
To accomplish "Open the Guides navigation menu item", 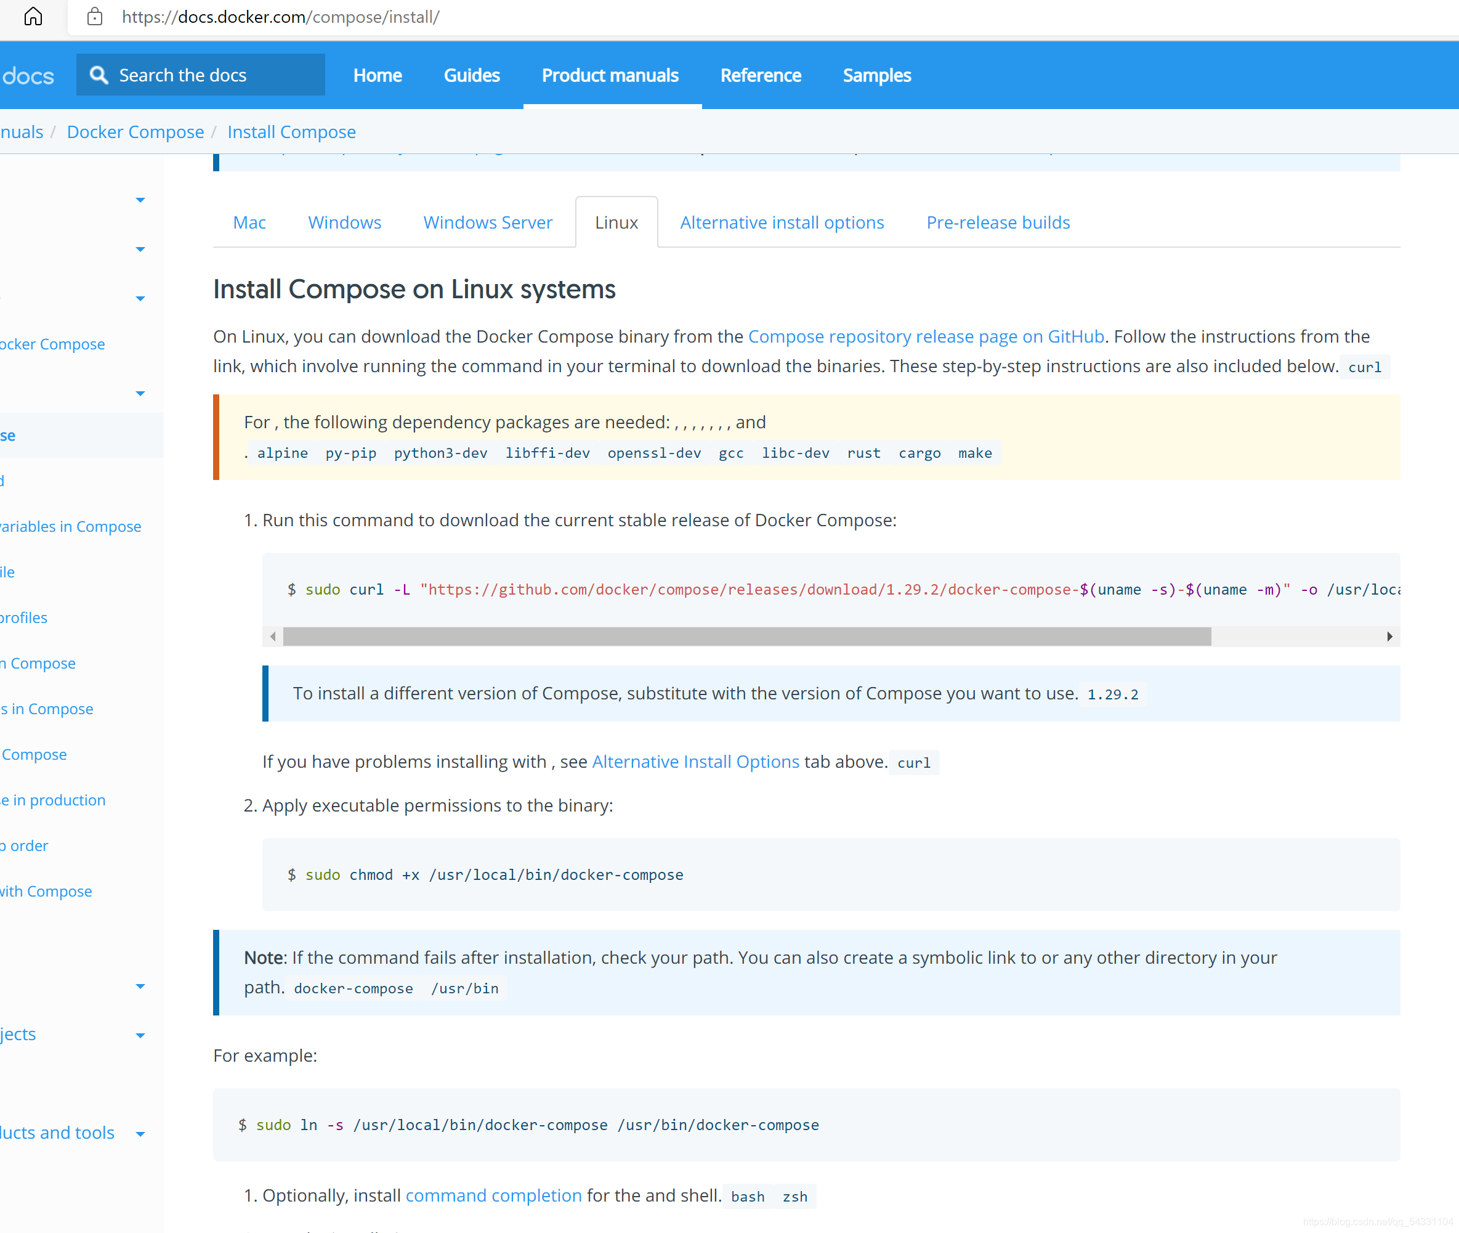I will tap(471, 76).
